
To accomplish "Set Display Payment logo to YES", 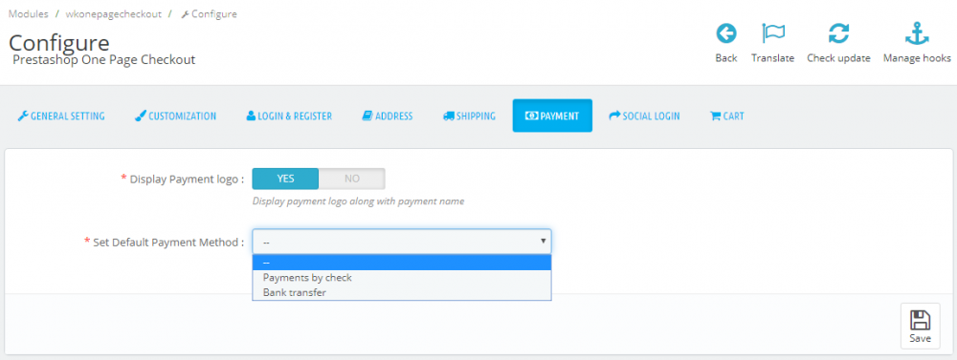I will coord(285,180).
